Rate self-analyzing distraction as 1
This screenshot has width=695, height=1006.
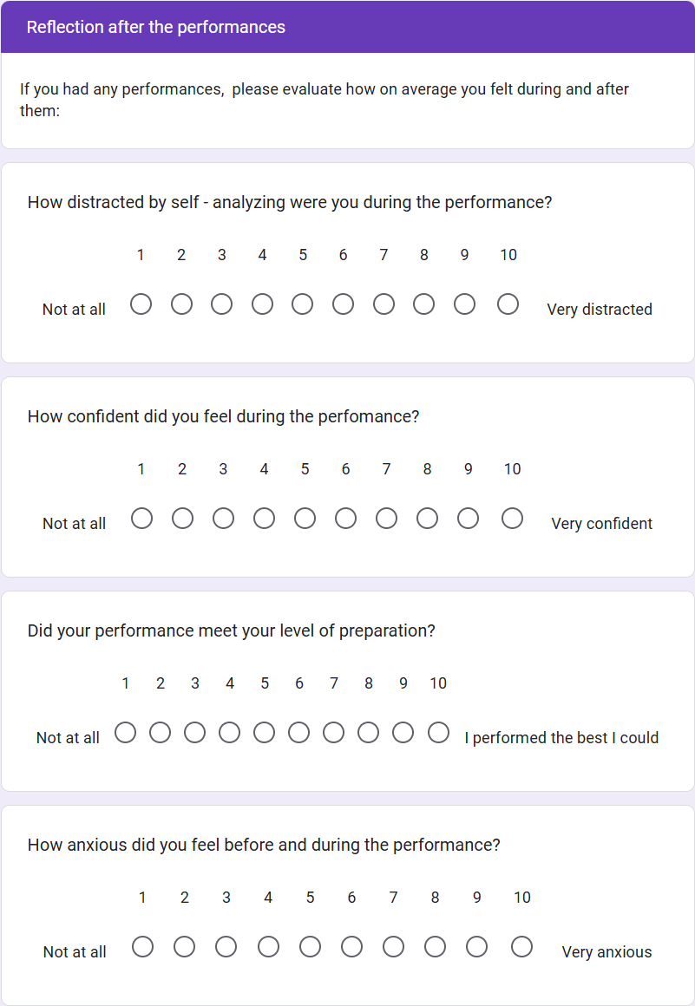click(141, 304)
